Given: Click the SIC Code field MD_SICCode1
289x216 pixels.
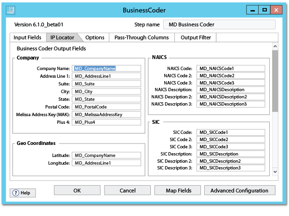Looking at the screenshot, I should [231, 132].
